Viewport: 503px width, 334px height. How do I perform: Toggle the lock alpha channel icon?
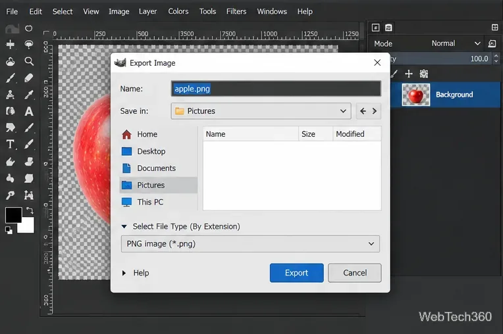click(x=424, y=74)
